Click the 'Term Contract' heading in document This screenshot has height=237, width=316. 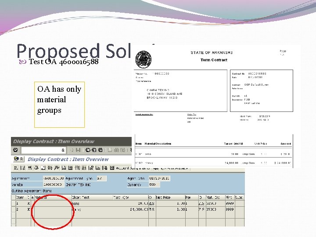pos(214,60)
